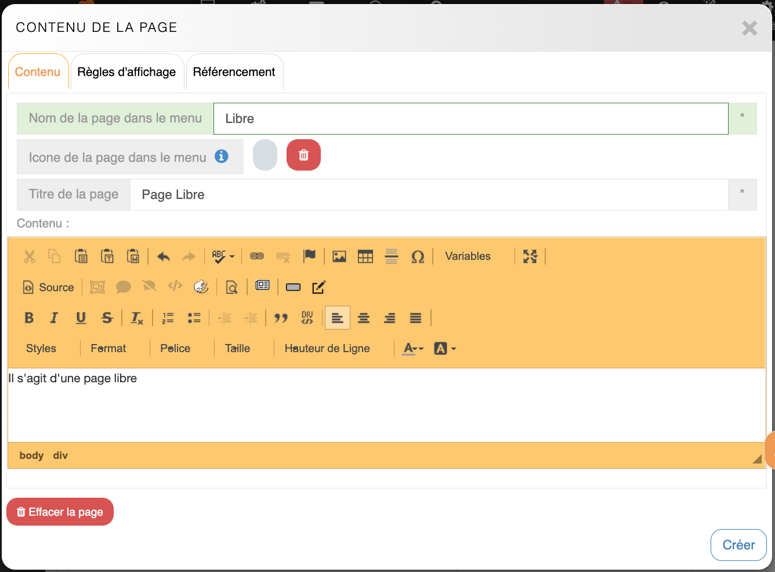Open the Référencement tab
The image size is (775, 572).
coord(234,73)
